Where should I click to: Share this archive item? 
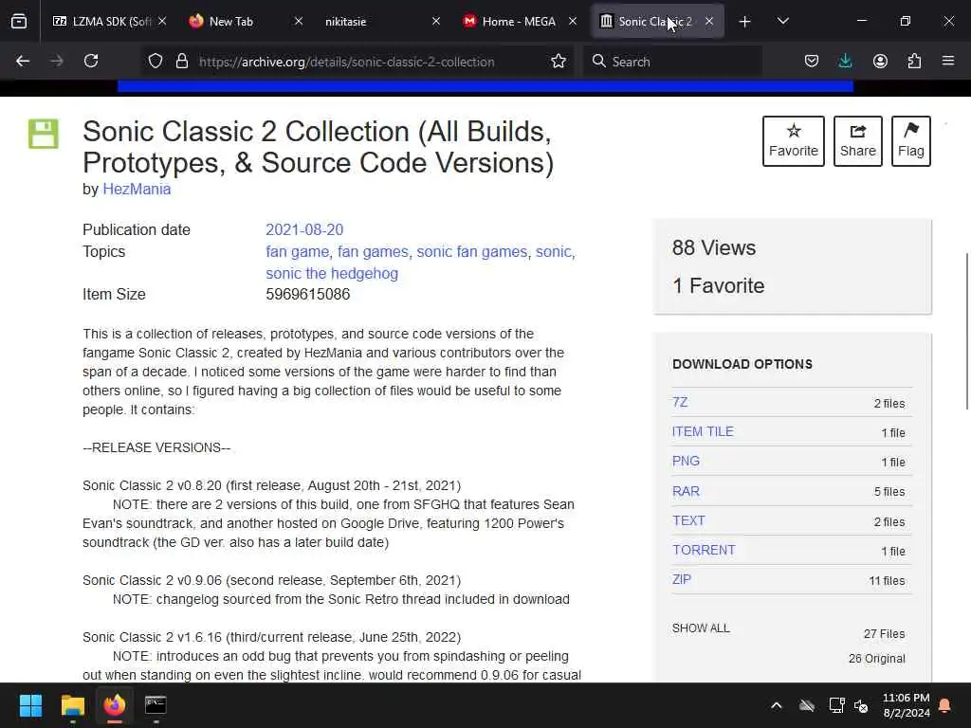click(857, 141)
